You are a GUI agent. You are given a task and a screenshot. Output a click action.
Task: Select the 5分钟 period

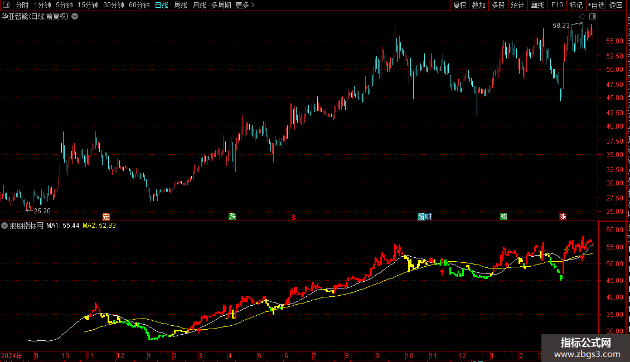pyautogui.click(x=64, y=5)
